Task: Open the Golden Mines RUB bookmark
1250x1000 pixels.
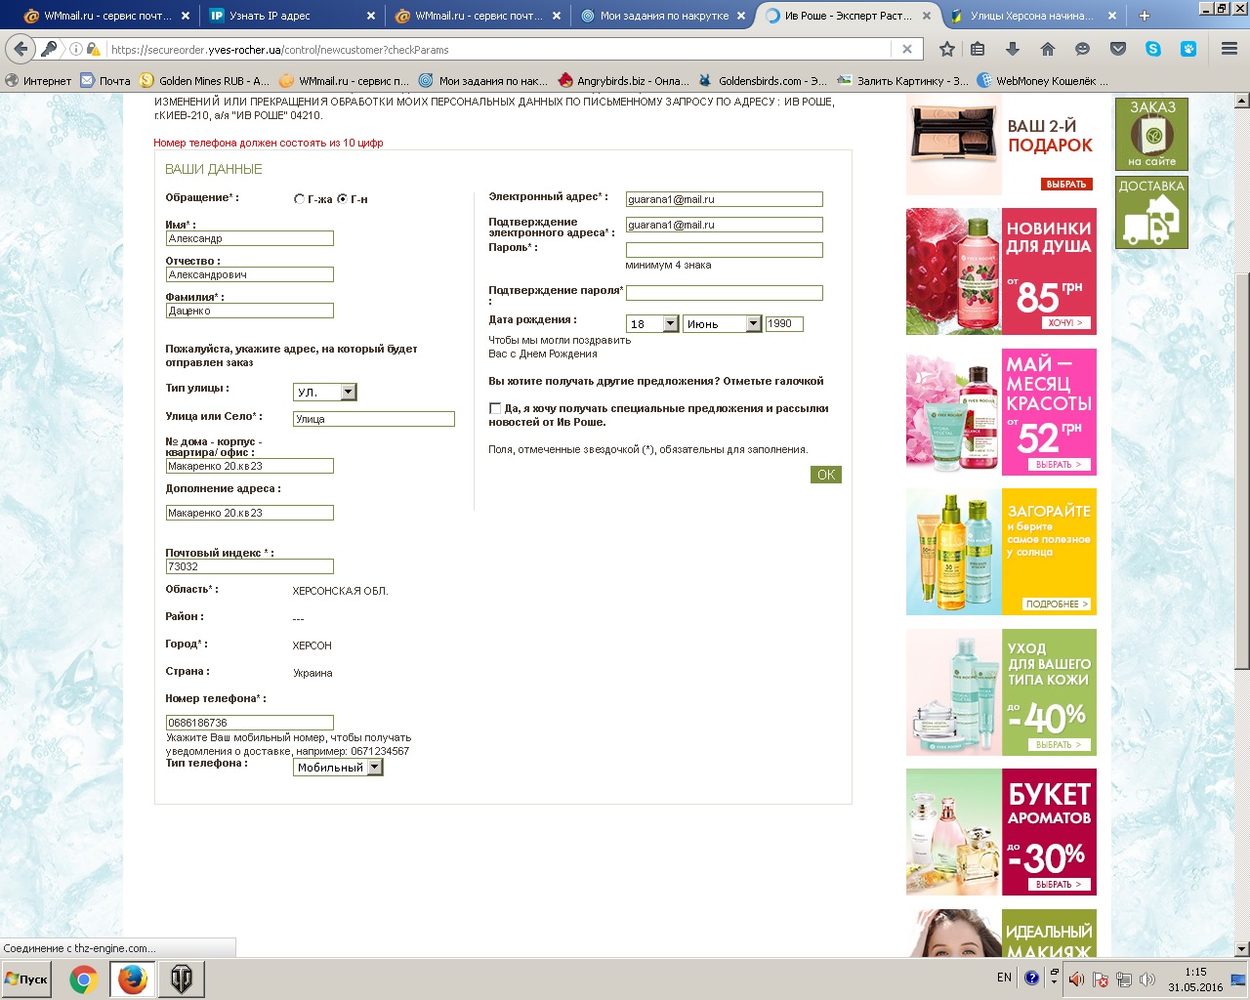Action: (205, 81)
